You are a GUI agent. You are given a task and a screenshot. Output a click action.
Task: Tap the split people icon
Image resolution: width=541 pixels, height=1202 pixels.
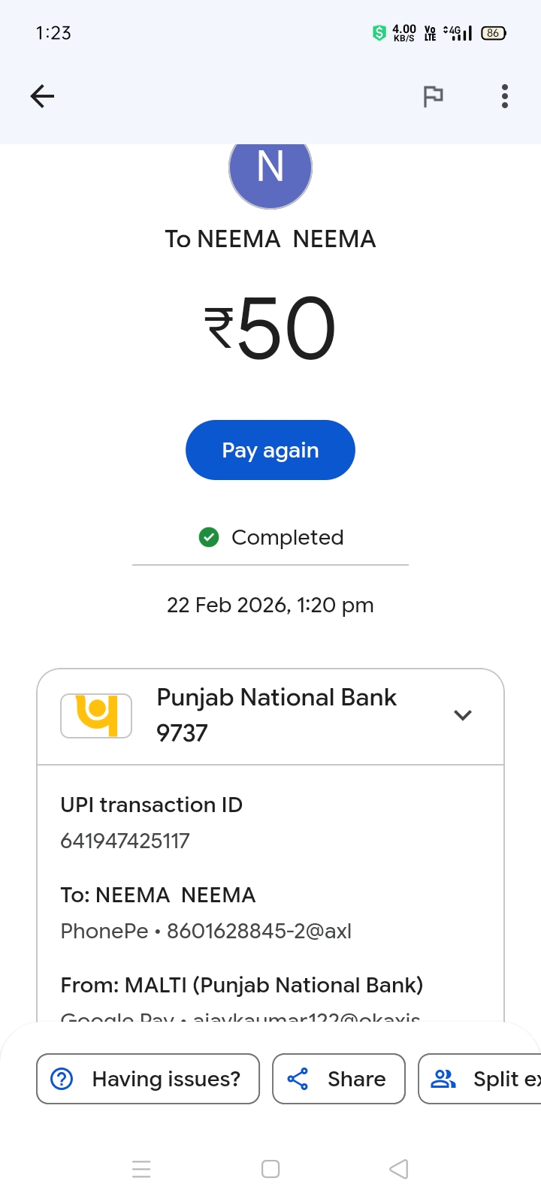click(443, 1079)
